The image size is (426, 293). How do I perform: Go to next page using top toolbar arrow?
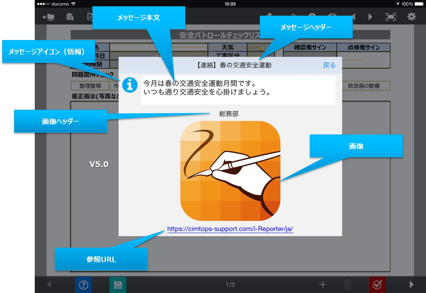[370, 17]
